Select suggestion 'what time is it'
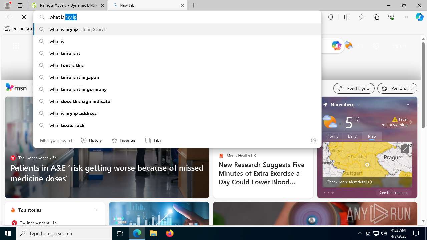This screenshot has height=240, width=427. click(177, 53)
